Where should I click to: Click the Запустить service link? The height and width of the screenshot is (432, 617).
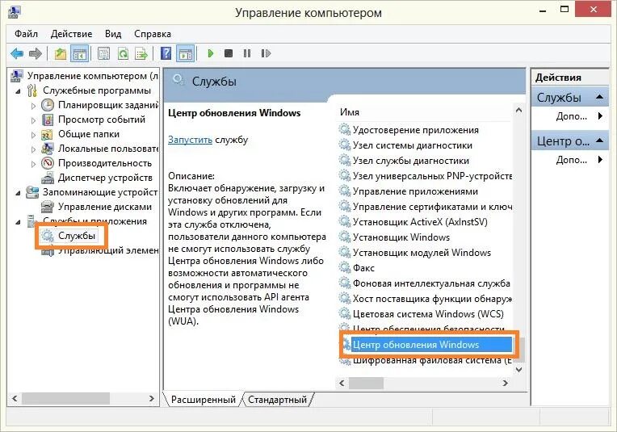190,140
